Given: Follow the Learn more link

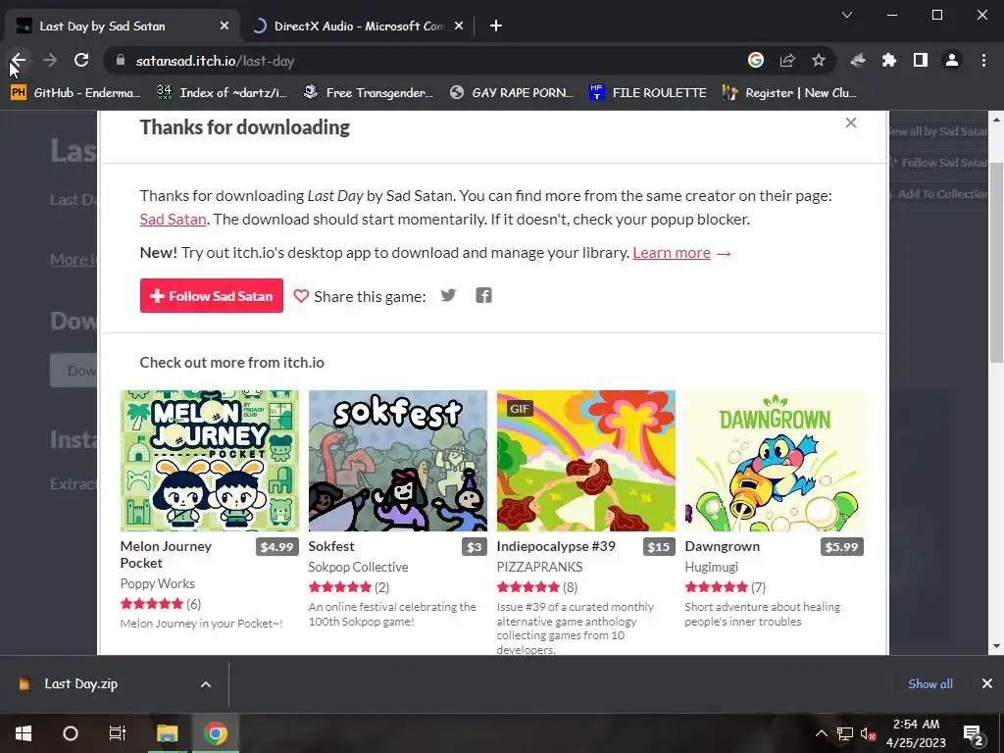Looking at the screenshot, I should click(x=672, y=253).
